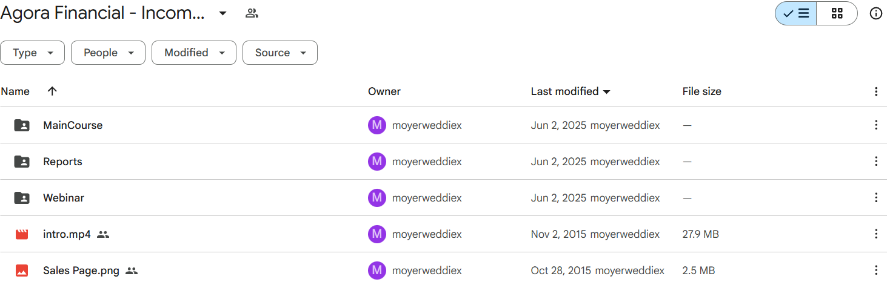The height and width of the screenshot is (282, 887).
Task: Click the shared folder people icon
Action: point(252,13)
